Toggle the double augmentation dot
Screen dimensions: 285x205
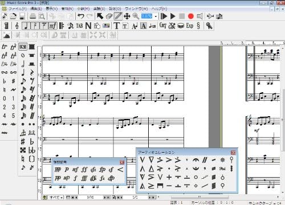(32, 124)
